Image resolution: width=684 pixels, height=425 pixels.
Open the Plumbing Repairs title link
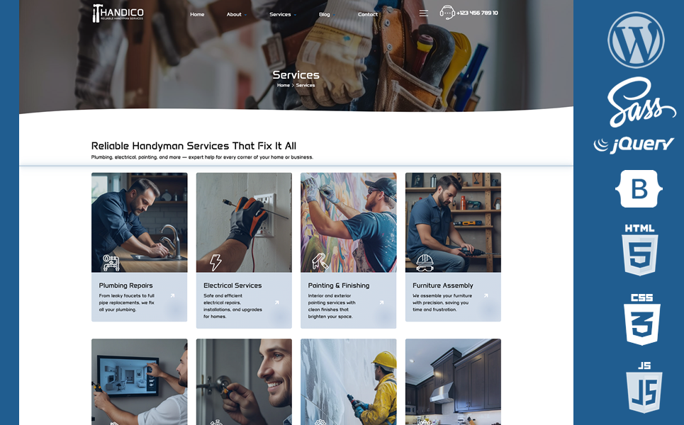(125, 285)
